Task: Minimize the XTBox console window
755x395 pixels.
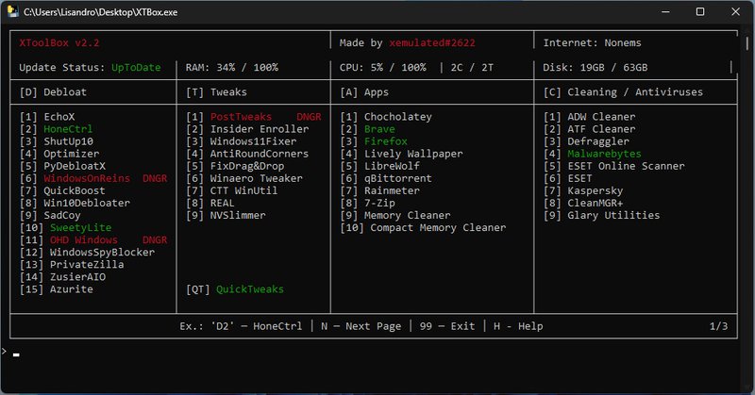Action: coord(665,11)
